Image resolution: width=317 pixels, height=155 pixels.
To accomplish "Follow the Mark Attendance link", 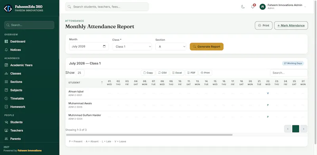I will tap(291, 26).
